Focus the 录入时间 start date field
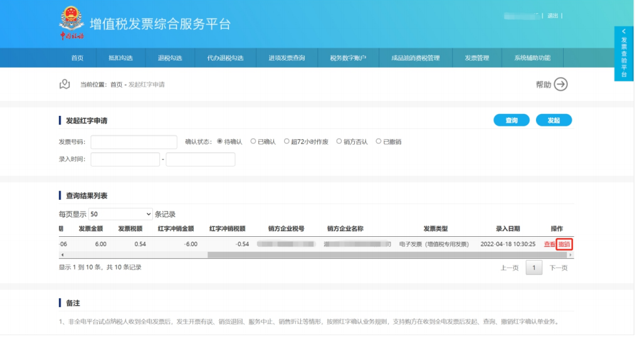Viewport: 637px width, 364px height. [x=125, y=159]
